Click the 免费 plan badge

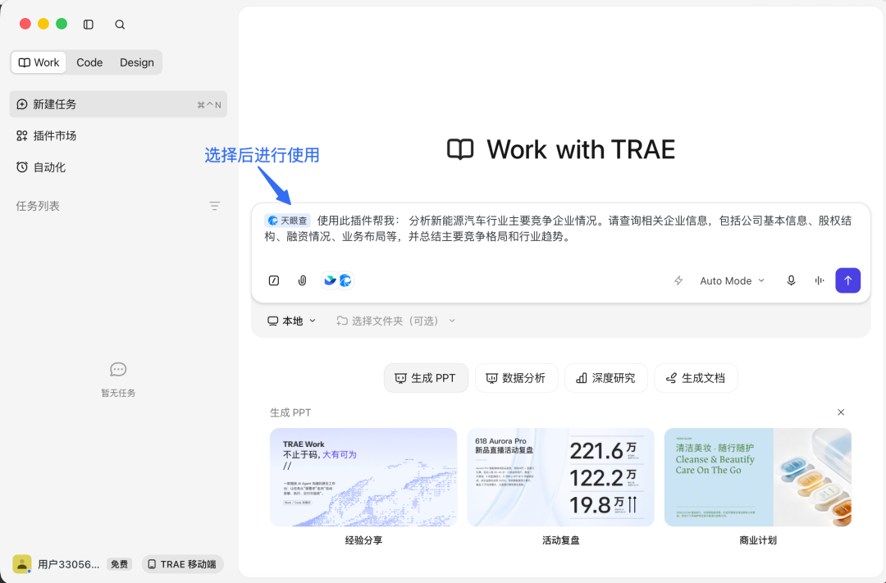click(x=119, y=564)
